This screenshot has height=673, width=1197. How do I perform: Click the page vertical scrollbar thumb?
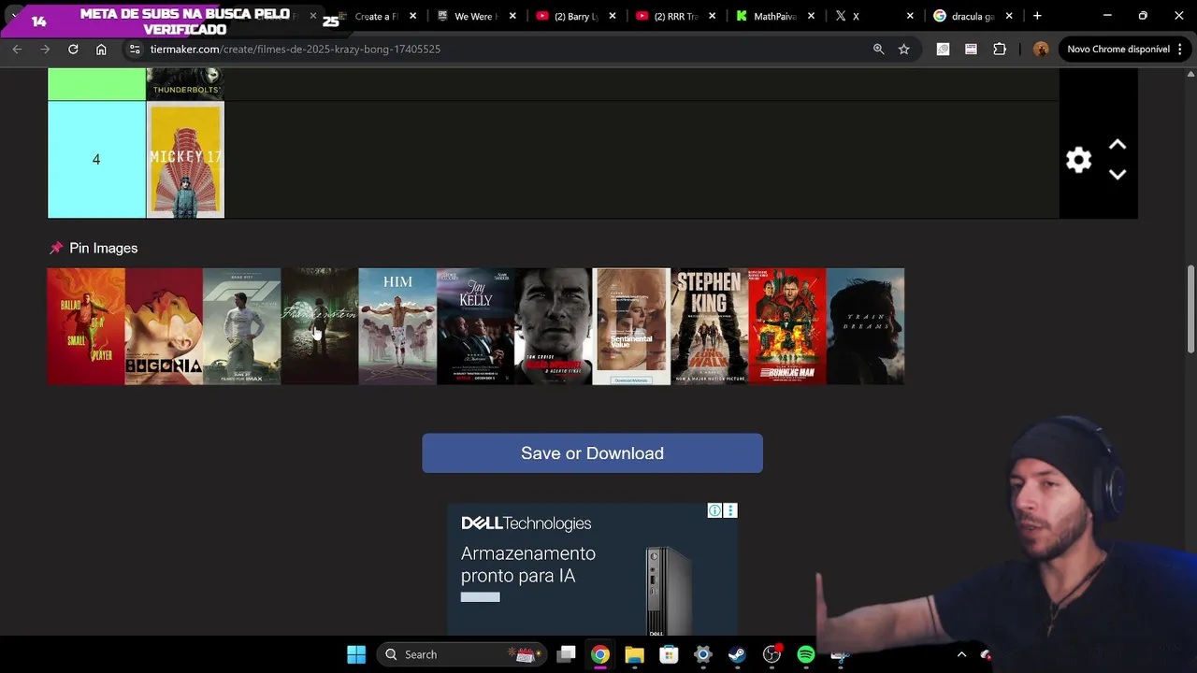(1190, 309)
